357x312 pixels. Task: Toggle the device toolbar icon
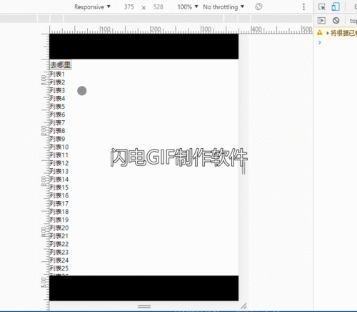click(x=336, y=7)
